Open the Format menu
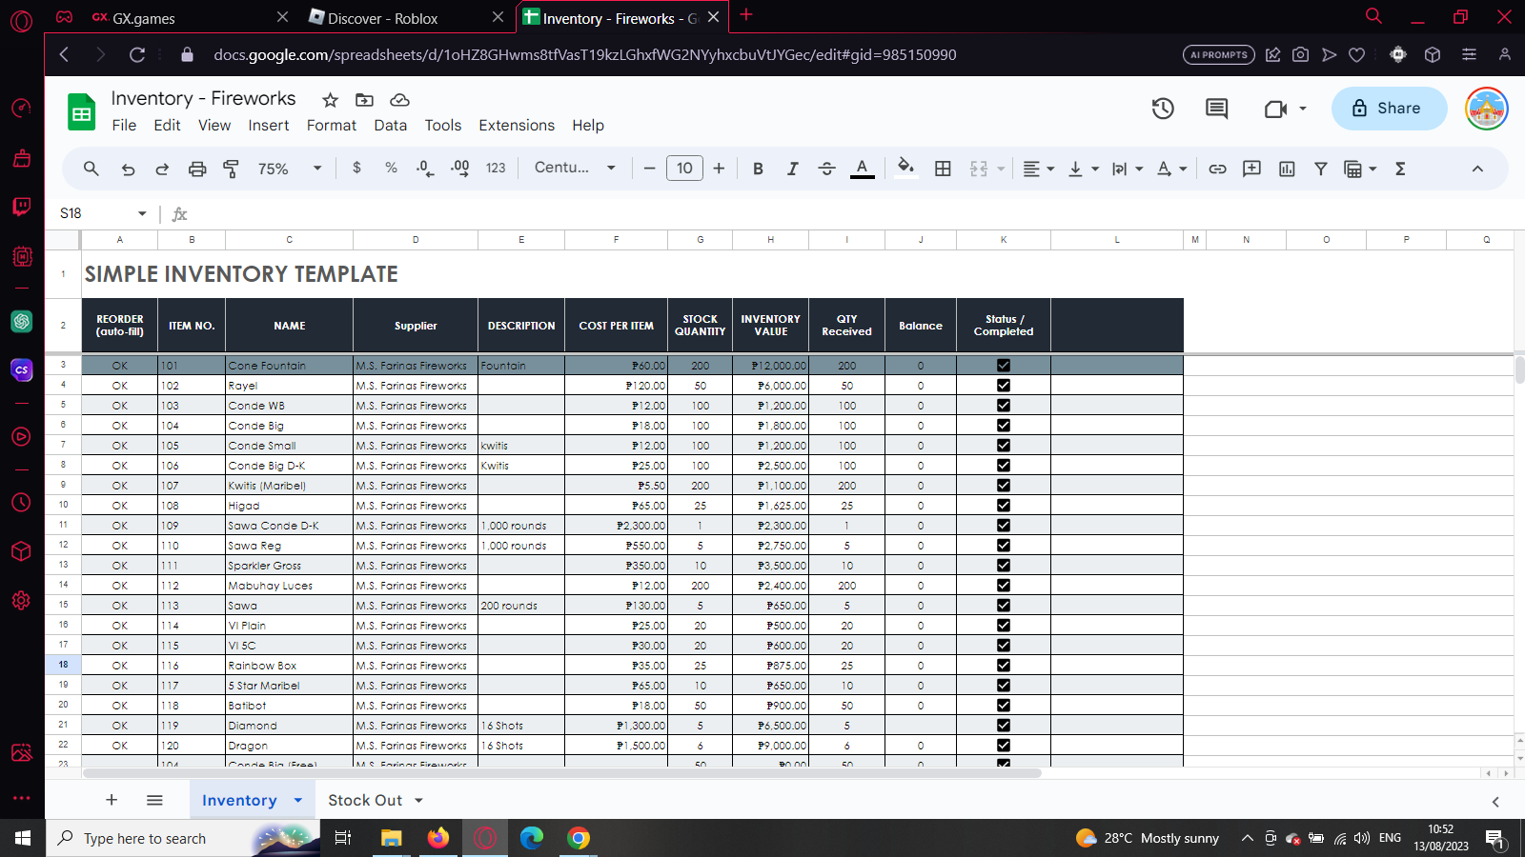 pyautogui.click(x=331, y=126)
